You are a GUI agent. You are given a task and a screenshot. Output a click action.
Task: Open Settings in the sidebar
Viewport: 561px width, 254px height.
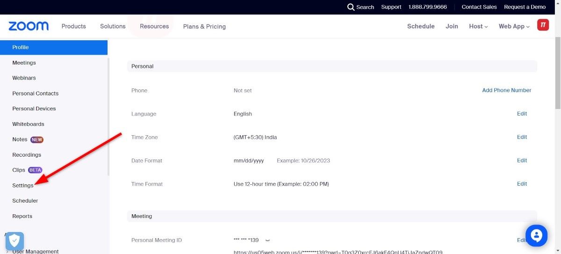(23, 186)
